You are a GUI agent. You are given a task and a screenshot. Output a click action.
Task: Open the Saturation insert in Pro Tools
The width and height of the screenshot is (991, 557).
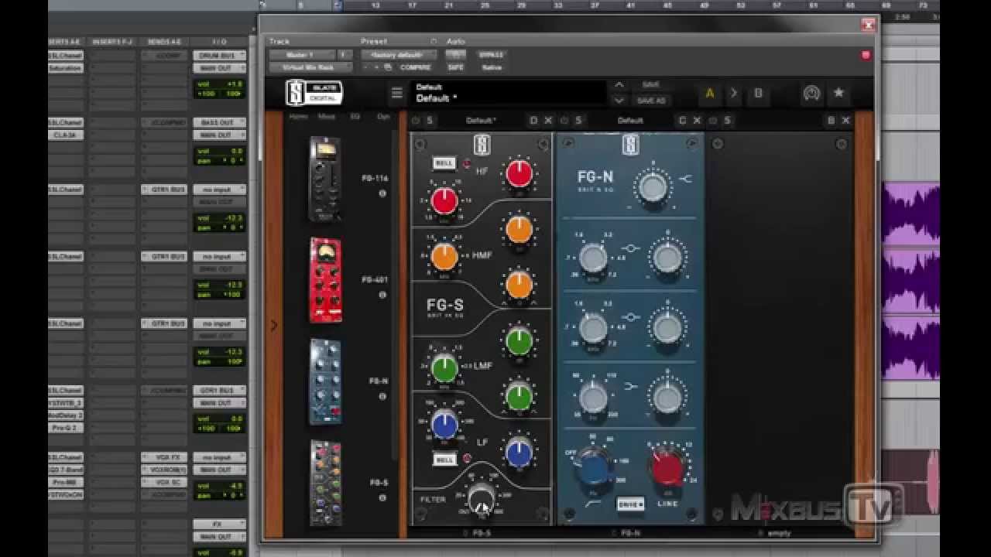[x=66, y=68]
